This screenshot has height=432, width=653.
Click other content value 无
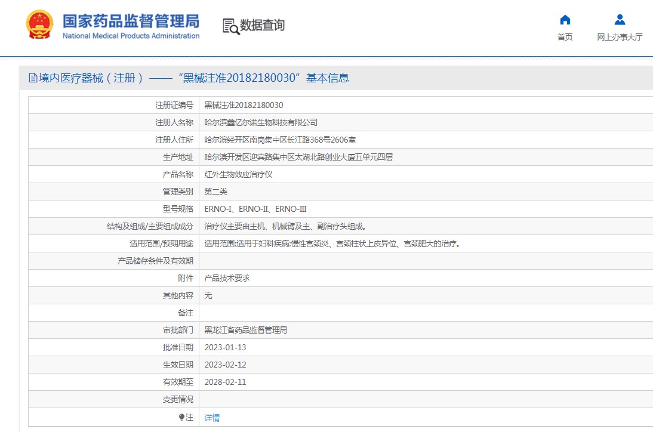point(208,295)
